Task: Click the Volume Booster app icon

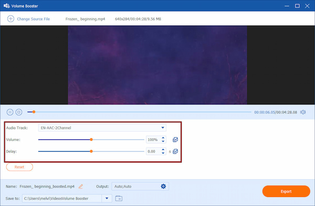Action: 7,6
